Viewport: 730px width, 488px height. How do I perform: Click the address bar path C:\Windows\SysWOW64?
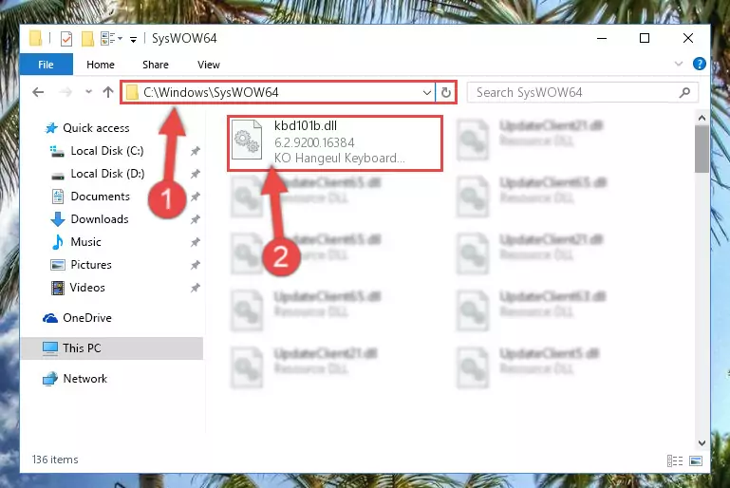211,92
